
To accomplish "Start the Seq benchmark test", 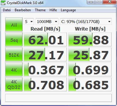I will click(14, 39).
